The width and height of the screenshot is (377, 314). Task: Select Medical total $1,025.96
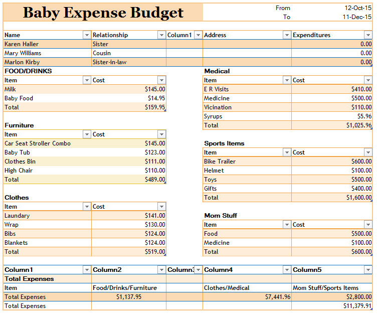[x=332, y=125]
